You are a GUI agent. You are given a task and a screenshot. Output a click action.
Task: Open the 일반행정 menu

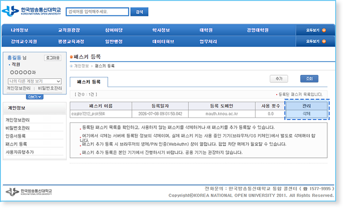tap(114, 41)
